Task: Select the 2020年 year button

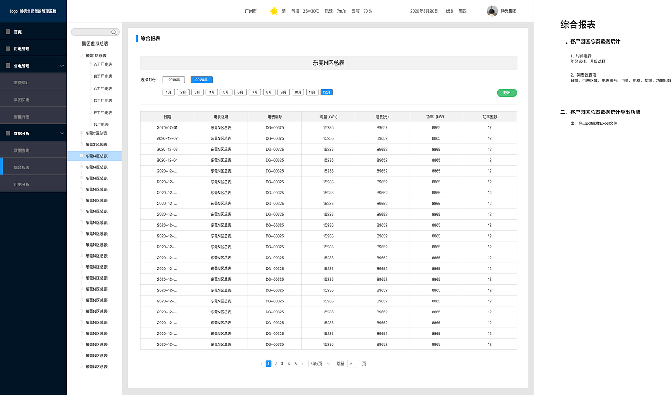Action: pos(202,80)
